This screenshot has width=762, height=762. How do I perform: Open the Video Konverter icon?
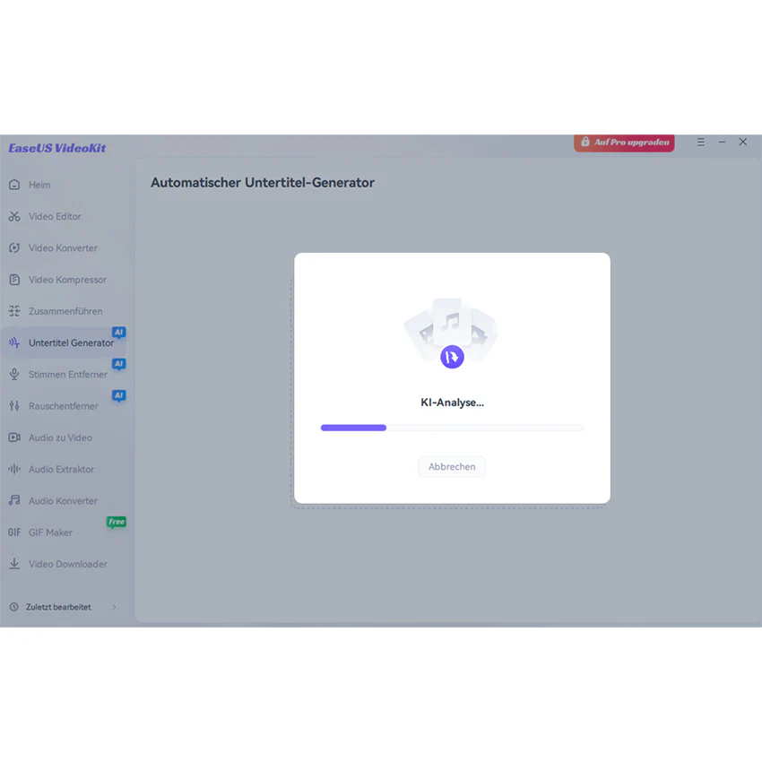tap(14, 247)
